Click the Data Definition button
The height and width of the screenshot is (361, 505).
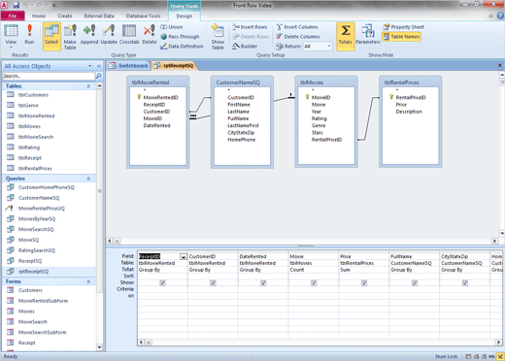click(182, 47)
